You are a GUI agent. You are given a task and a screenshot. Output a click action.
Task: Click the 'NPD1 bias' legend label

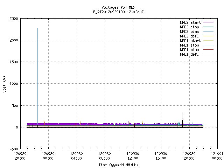189,50
